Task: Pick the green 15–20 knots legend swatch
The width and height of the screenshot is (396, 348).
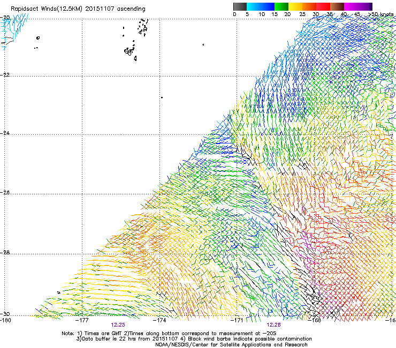Action: pyautogui.click(x=281, y=6)
